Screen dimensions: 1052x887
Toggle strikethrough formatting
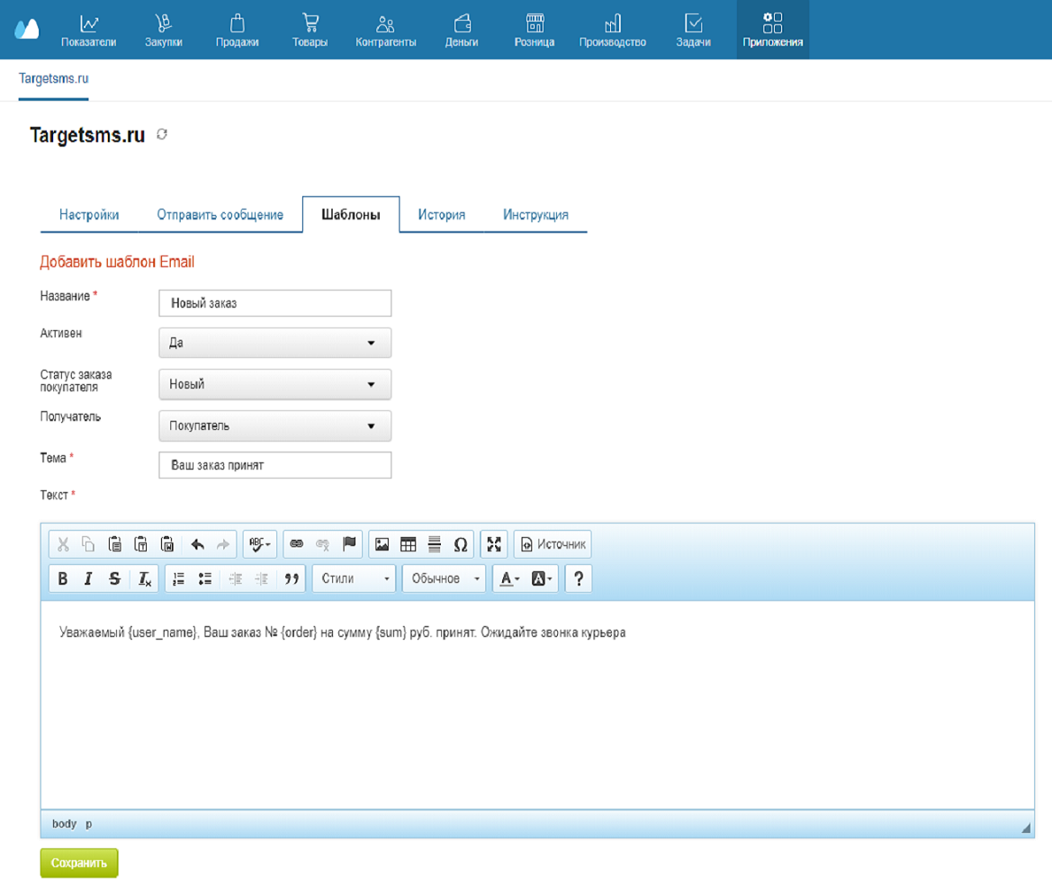click(x=114, y=578)
